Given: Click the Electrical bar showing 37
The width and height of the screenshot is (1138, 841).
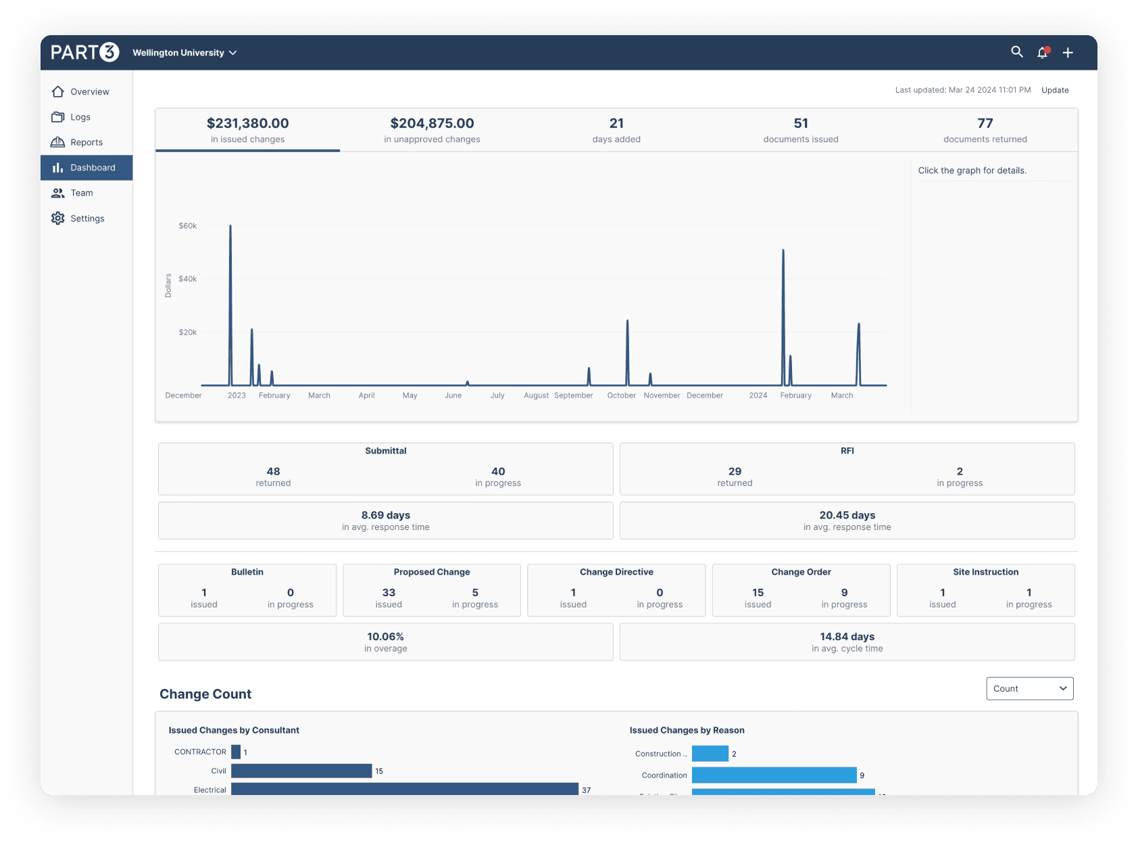Looking at the screenshot, I should coord(405,789).
